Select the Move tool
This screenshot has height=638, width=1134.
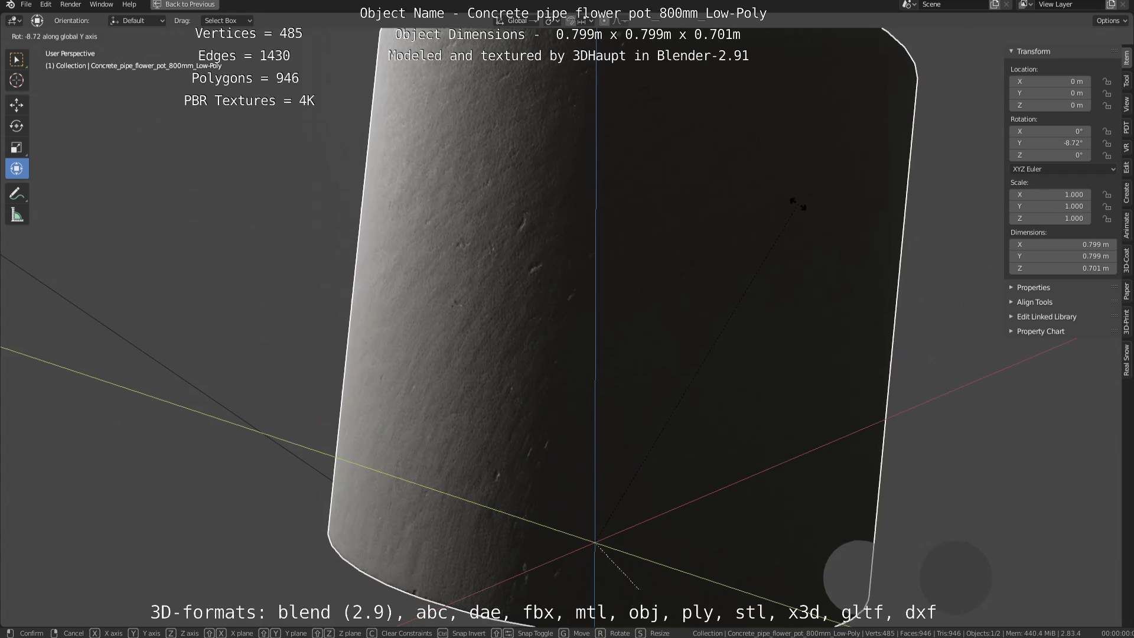coord(17,105)
